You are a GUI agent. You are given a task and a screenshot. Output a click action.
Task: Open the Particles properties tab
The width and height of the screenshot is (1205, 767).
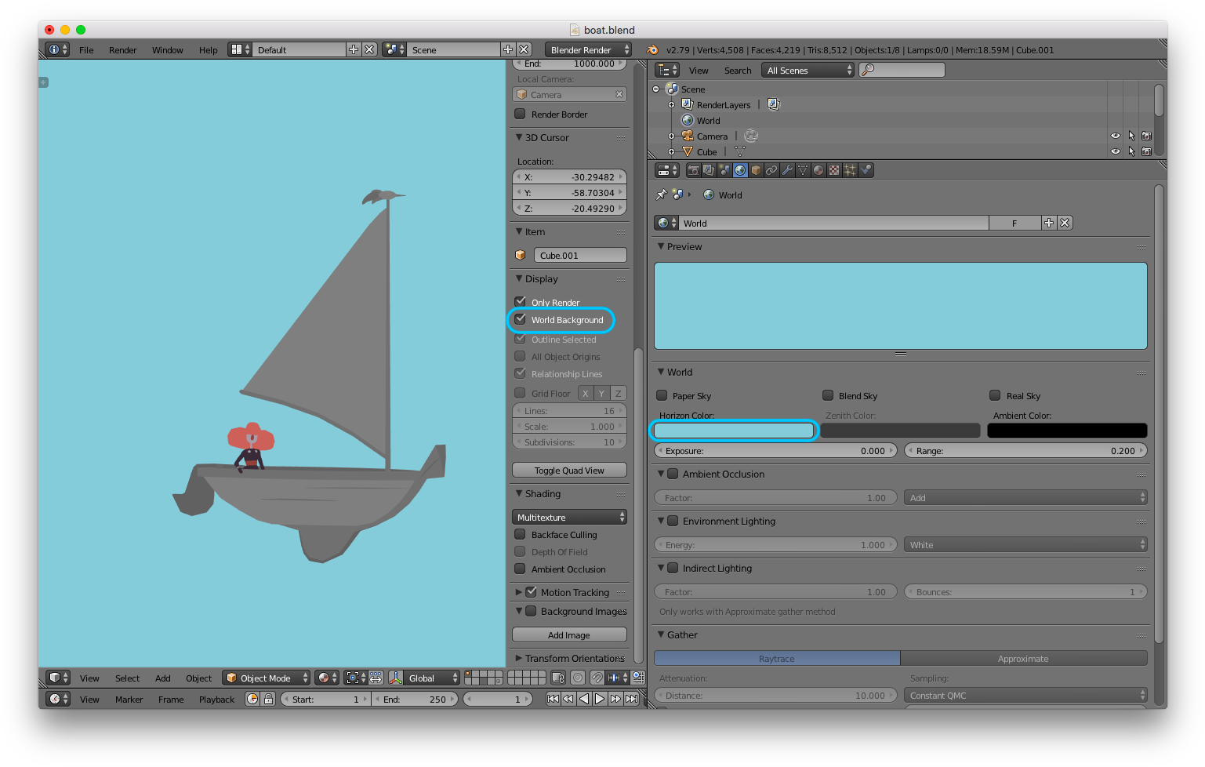[x=850, y=170]
